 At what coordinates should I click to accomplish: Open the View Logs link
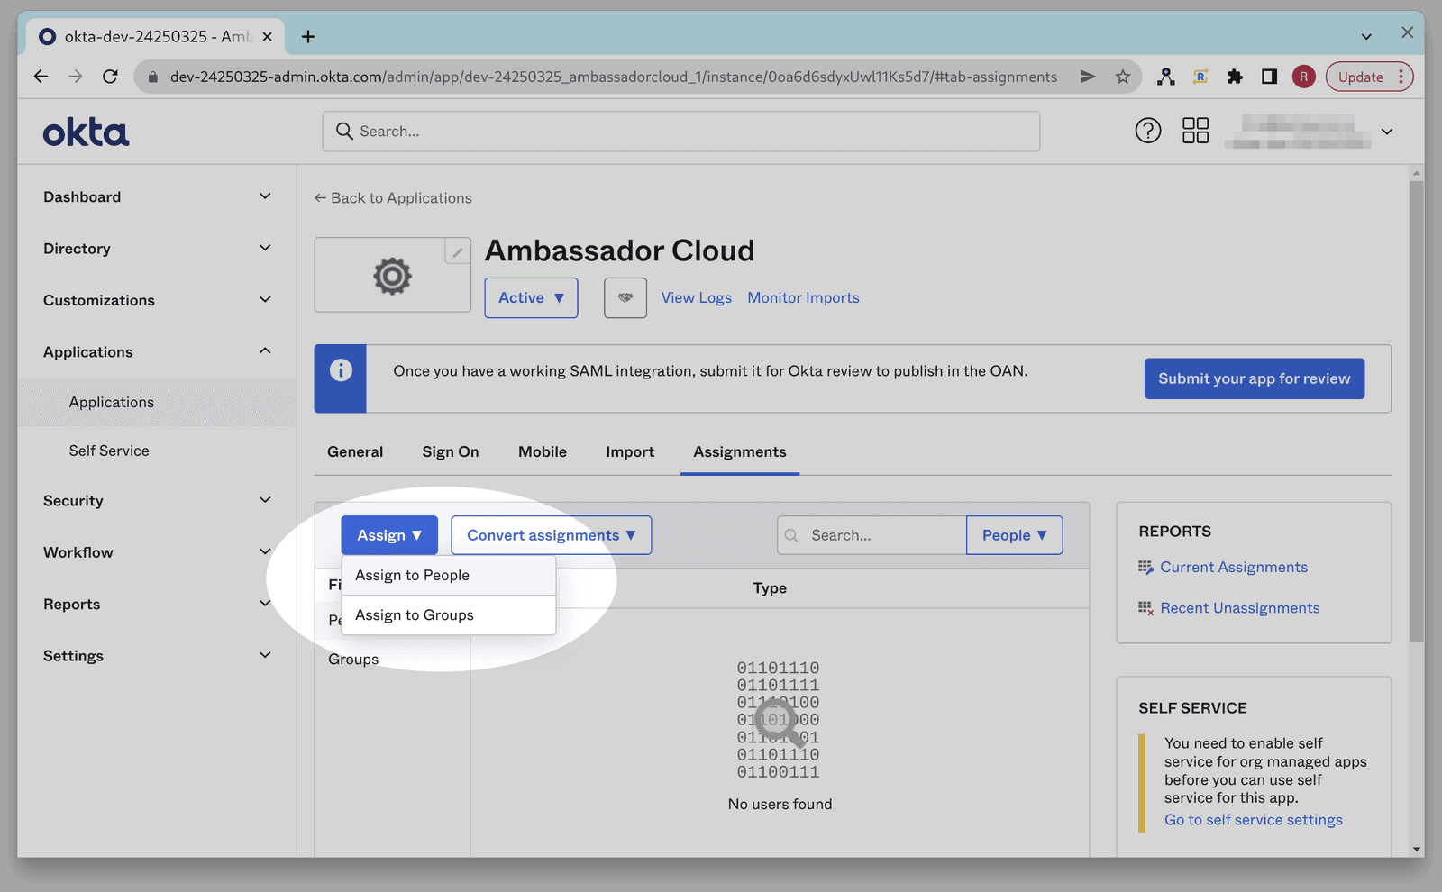click(697, 297)
